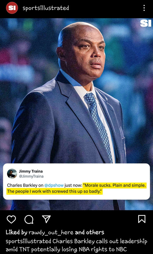The image size is (153, 254).
Task: Click the white SI watermark on the photo
Action: pos(146,23)
